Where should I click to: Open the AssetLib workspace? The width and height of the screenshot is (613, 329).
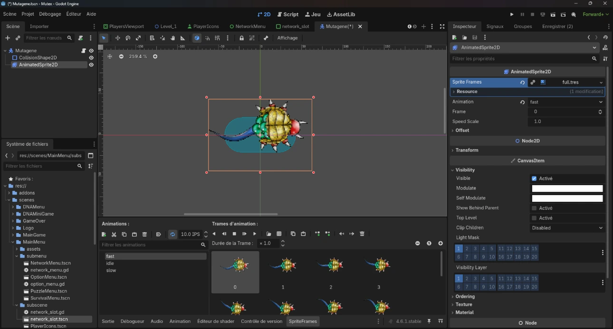pyautogui.click(x=341, y=14)
